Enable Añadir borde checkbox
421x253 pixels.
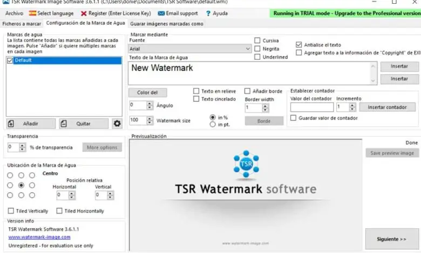(x=247, y=91)
